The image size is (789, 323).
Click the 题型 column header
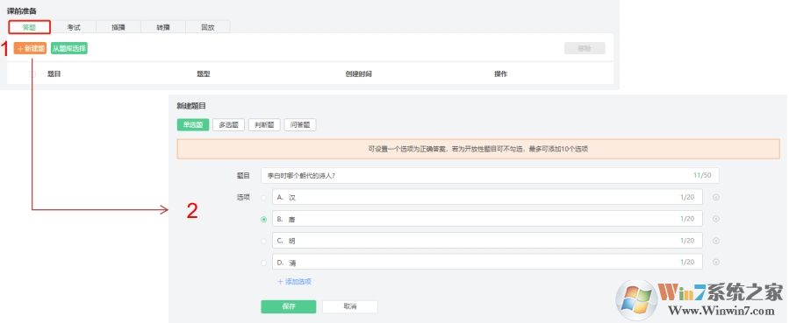[x=204, y=74]
